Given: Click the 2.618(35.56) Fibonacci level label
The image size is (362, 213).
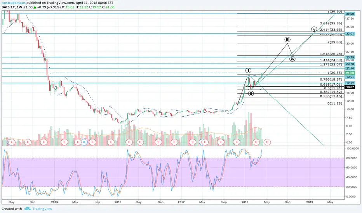Looking at the screenshot, I should tap(331, 23).
